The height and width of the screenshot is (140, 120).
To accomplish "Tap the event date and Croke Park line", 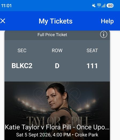I will click(x=57, y=135).
